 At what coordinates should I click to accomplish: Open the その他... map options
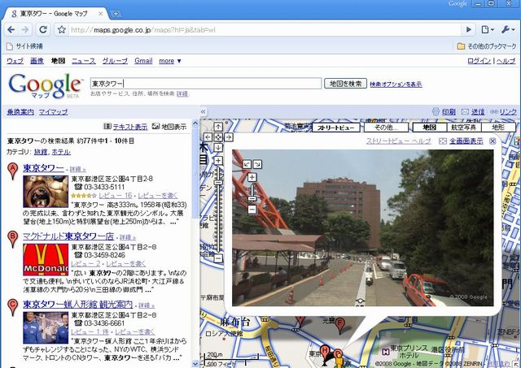click(x=386, y=128)
